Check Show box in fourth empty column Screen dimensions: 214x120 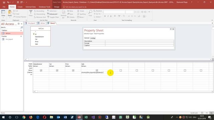click(x=169, y=70)
